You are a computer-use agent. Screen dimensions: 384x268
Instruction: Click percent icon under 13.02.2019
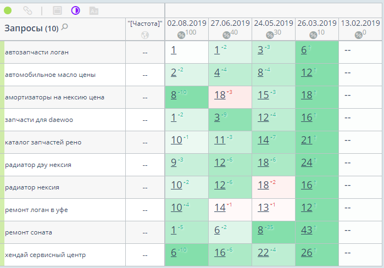click(x=359, y=35)
